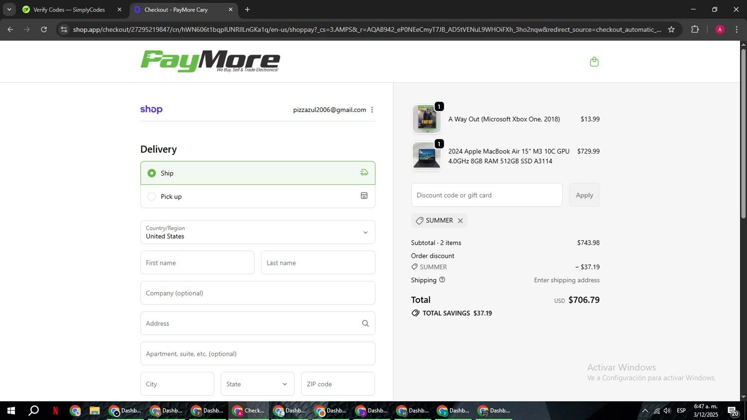Click the Apply discount button
The width and height of the screenshot is (747, 420).
coord(584,195)
